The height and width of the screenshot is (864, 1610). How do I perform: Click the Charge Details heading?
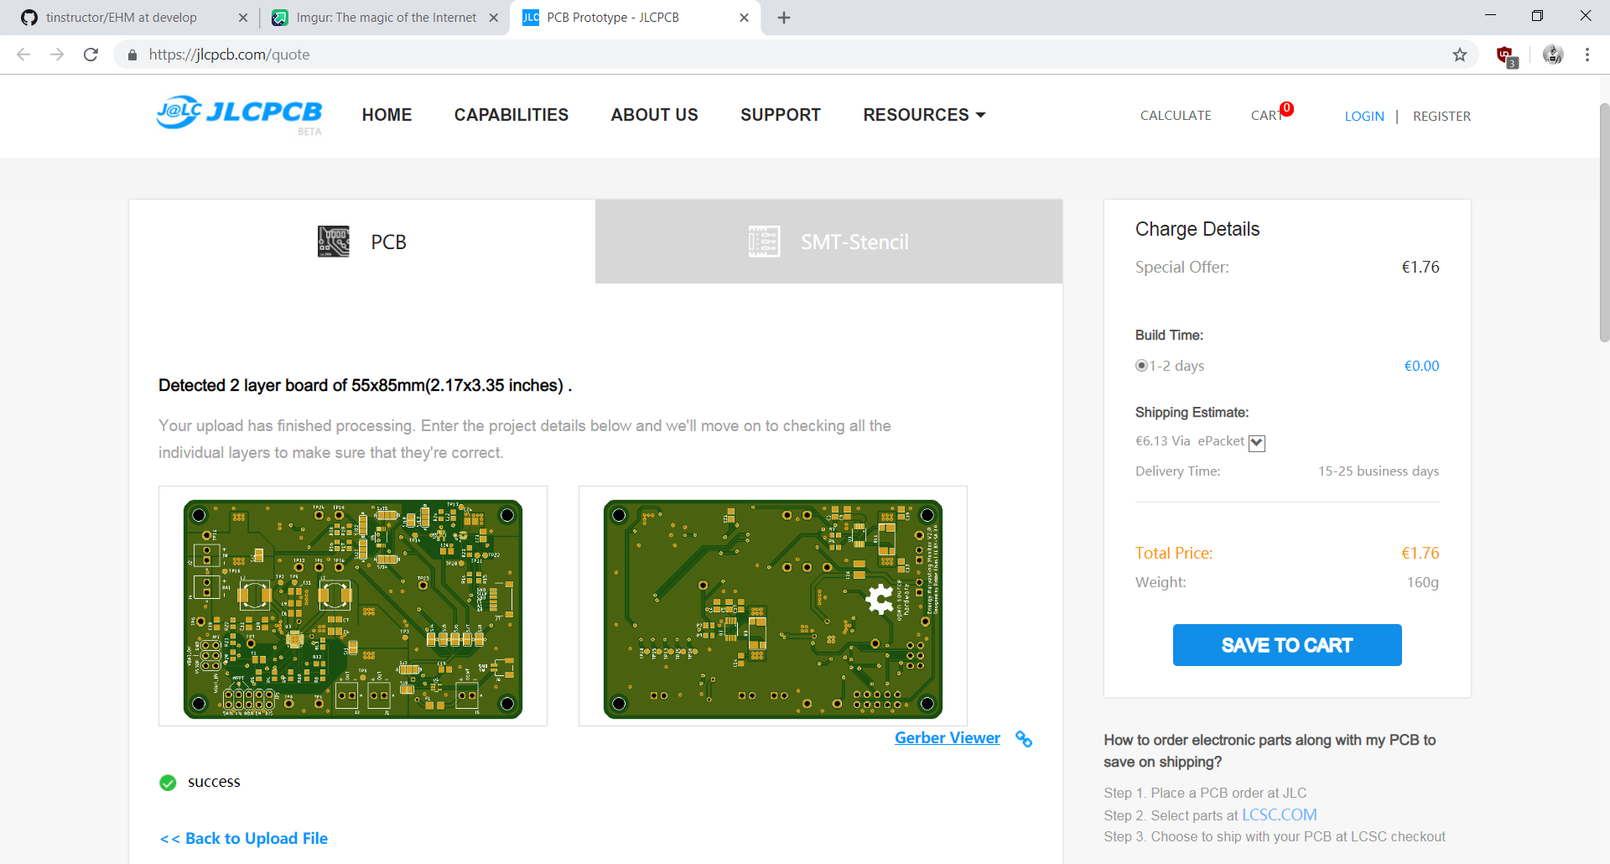(x=1197, y=229)
